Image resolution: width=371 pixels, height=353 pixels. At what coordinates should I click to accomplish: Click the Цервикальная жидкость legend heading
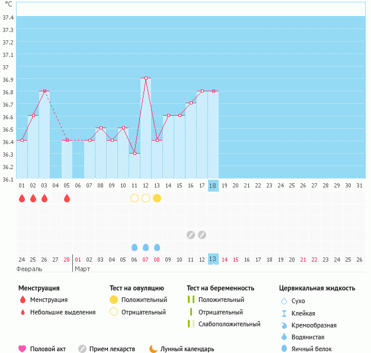pos(317,288)
